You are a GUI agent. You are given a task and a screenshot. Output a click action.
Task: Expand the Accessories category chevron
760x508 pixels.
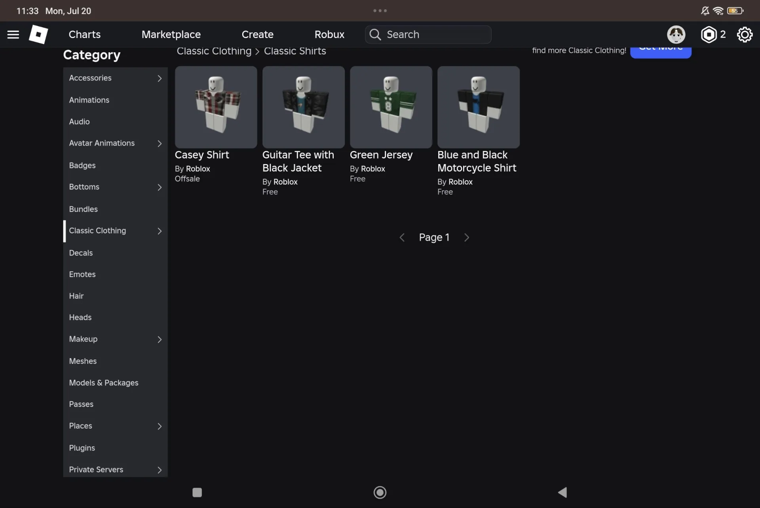coord(160,78)
